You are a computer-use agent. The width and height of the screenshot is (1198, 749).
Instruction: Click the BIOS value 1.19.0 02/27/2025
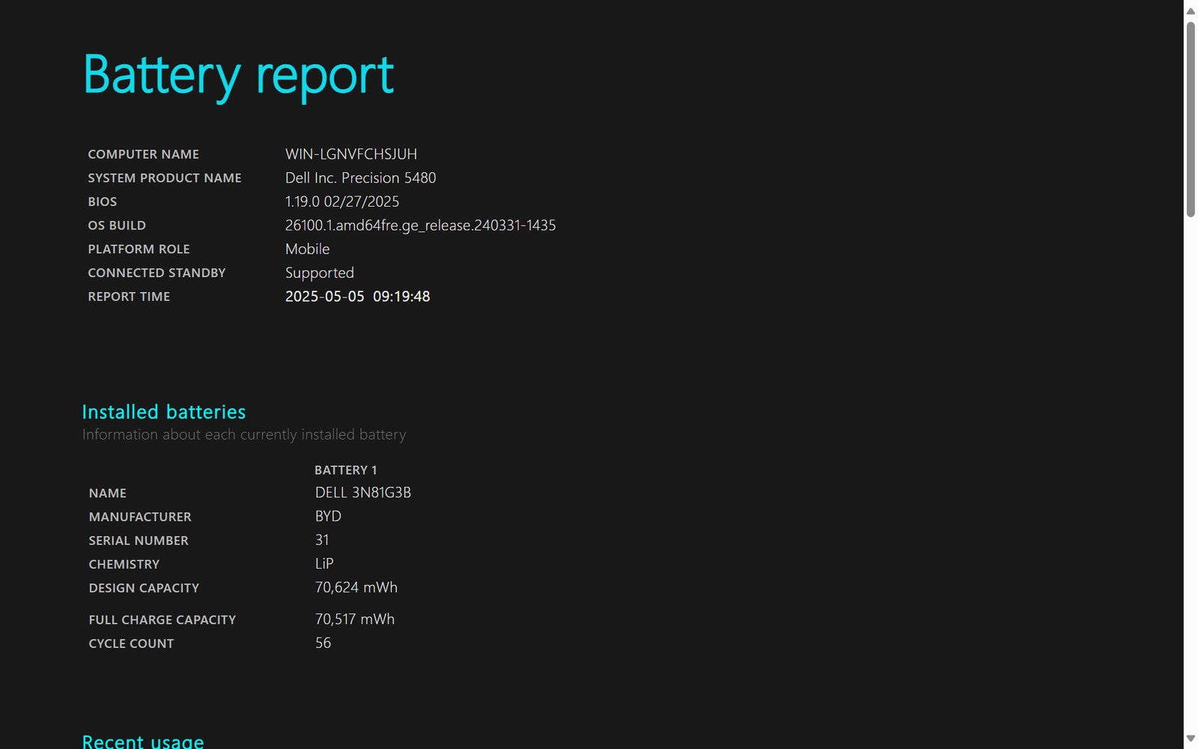pos(342,202)
